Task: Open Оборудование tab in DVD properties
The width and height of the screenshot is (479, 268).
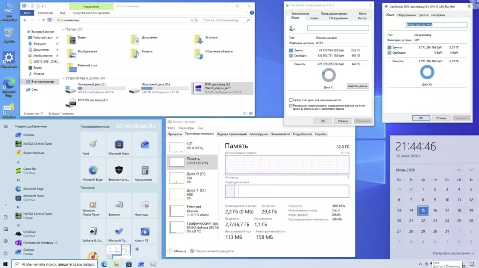Action: pyautogui.click(x=406, y=15)
